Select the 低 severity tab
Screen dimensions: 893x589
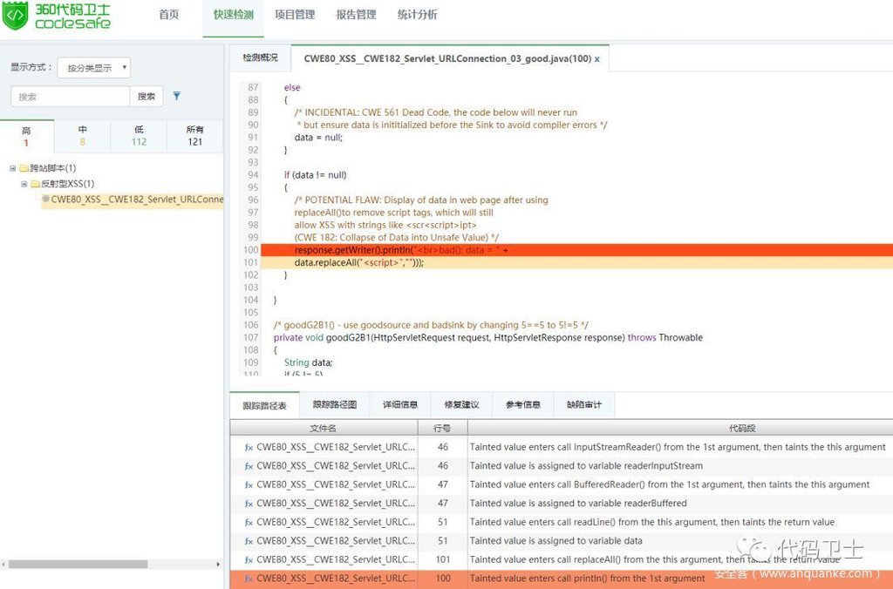click(x=139, y=136)
